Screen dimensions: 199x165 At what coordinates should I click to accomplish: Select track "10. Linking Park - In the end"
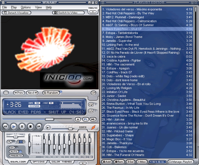click(x=147, y=45)
